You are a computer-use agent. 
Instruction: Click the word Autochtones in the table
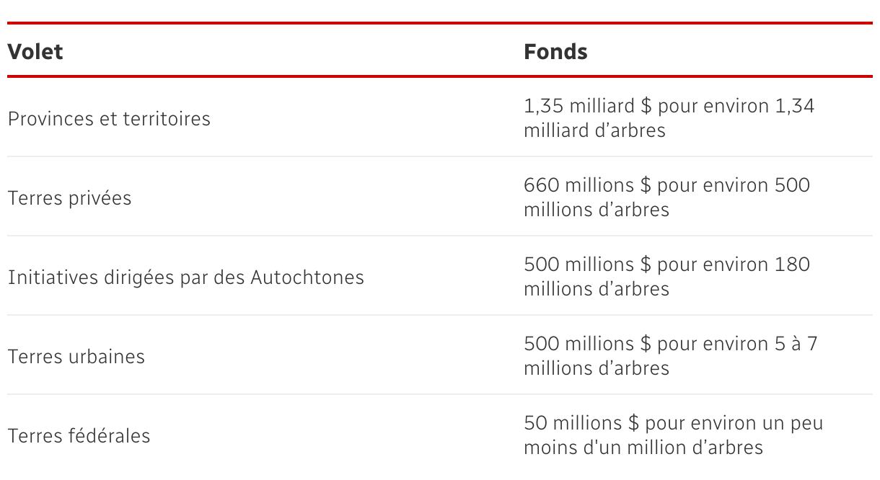tap(307, 277)
